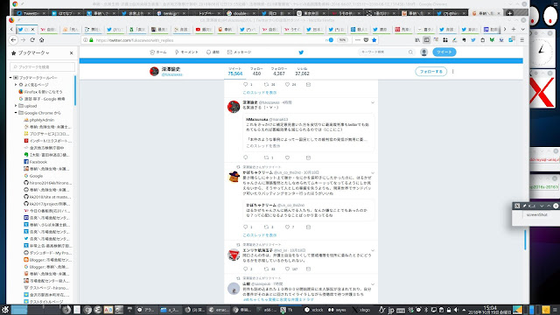The width and height of the screenshot is (560, 315).
Task: Open the Facebook bookmark in the sidebar
Action: 35,162
